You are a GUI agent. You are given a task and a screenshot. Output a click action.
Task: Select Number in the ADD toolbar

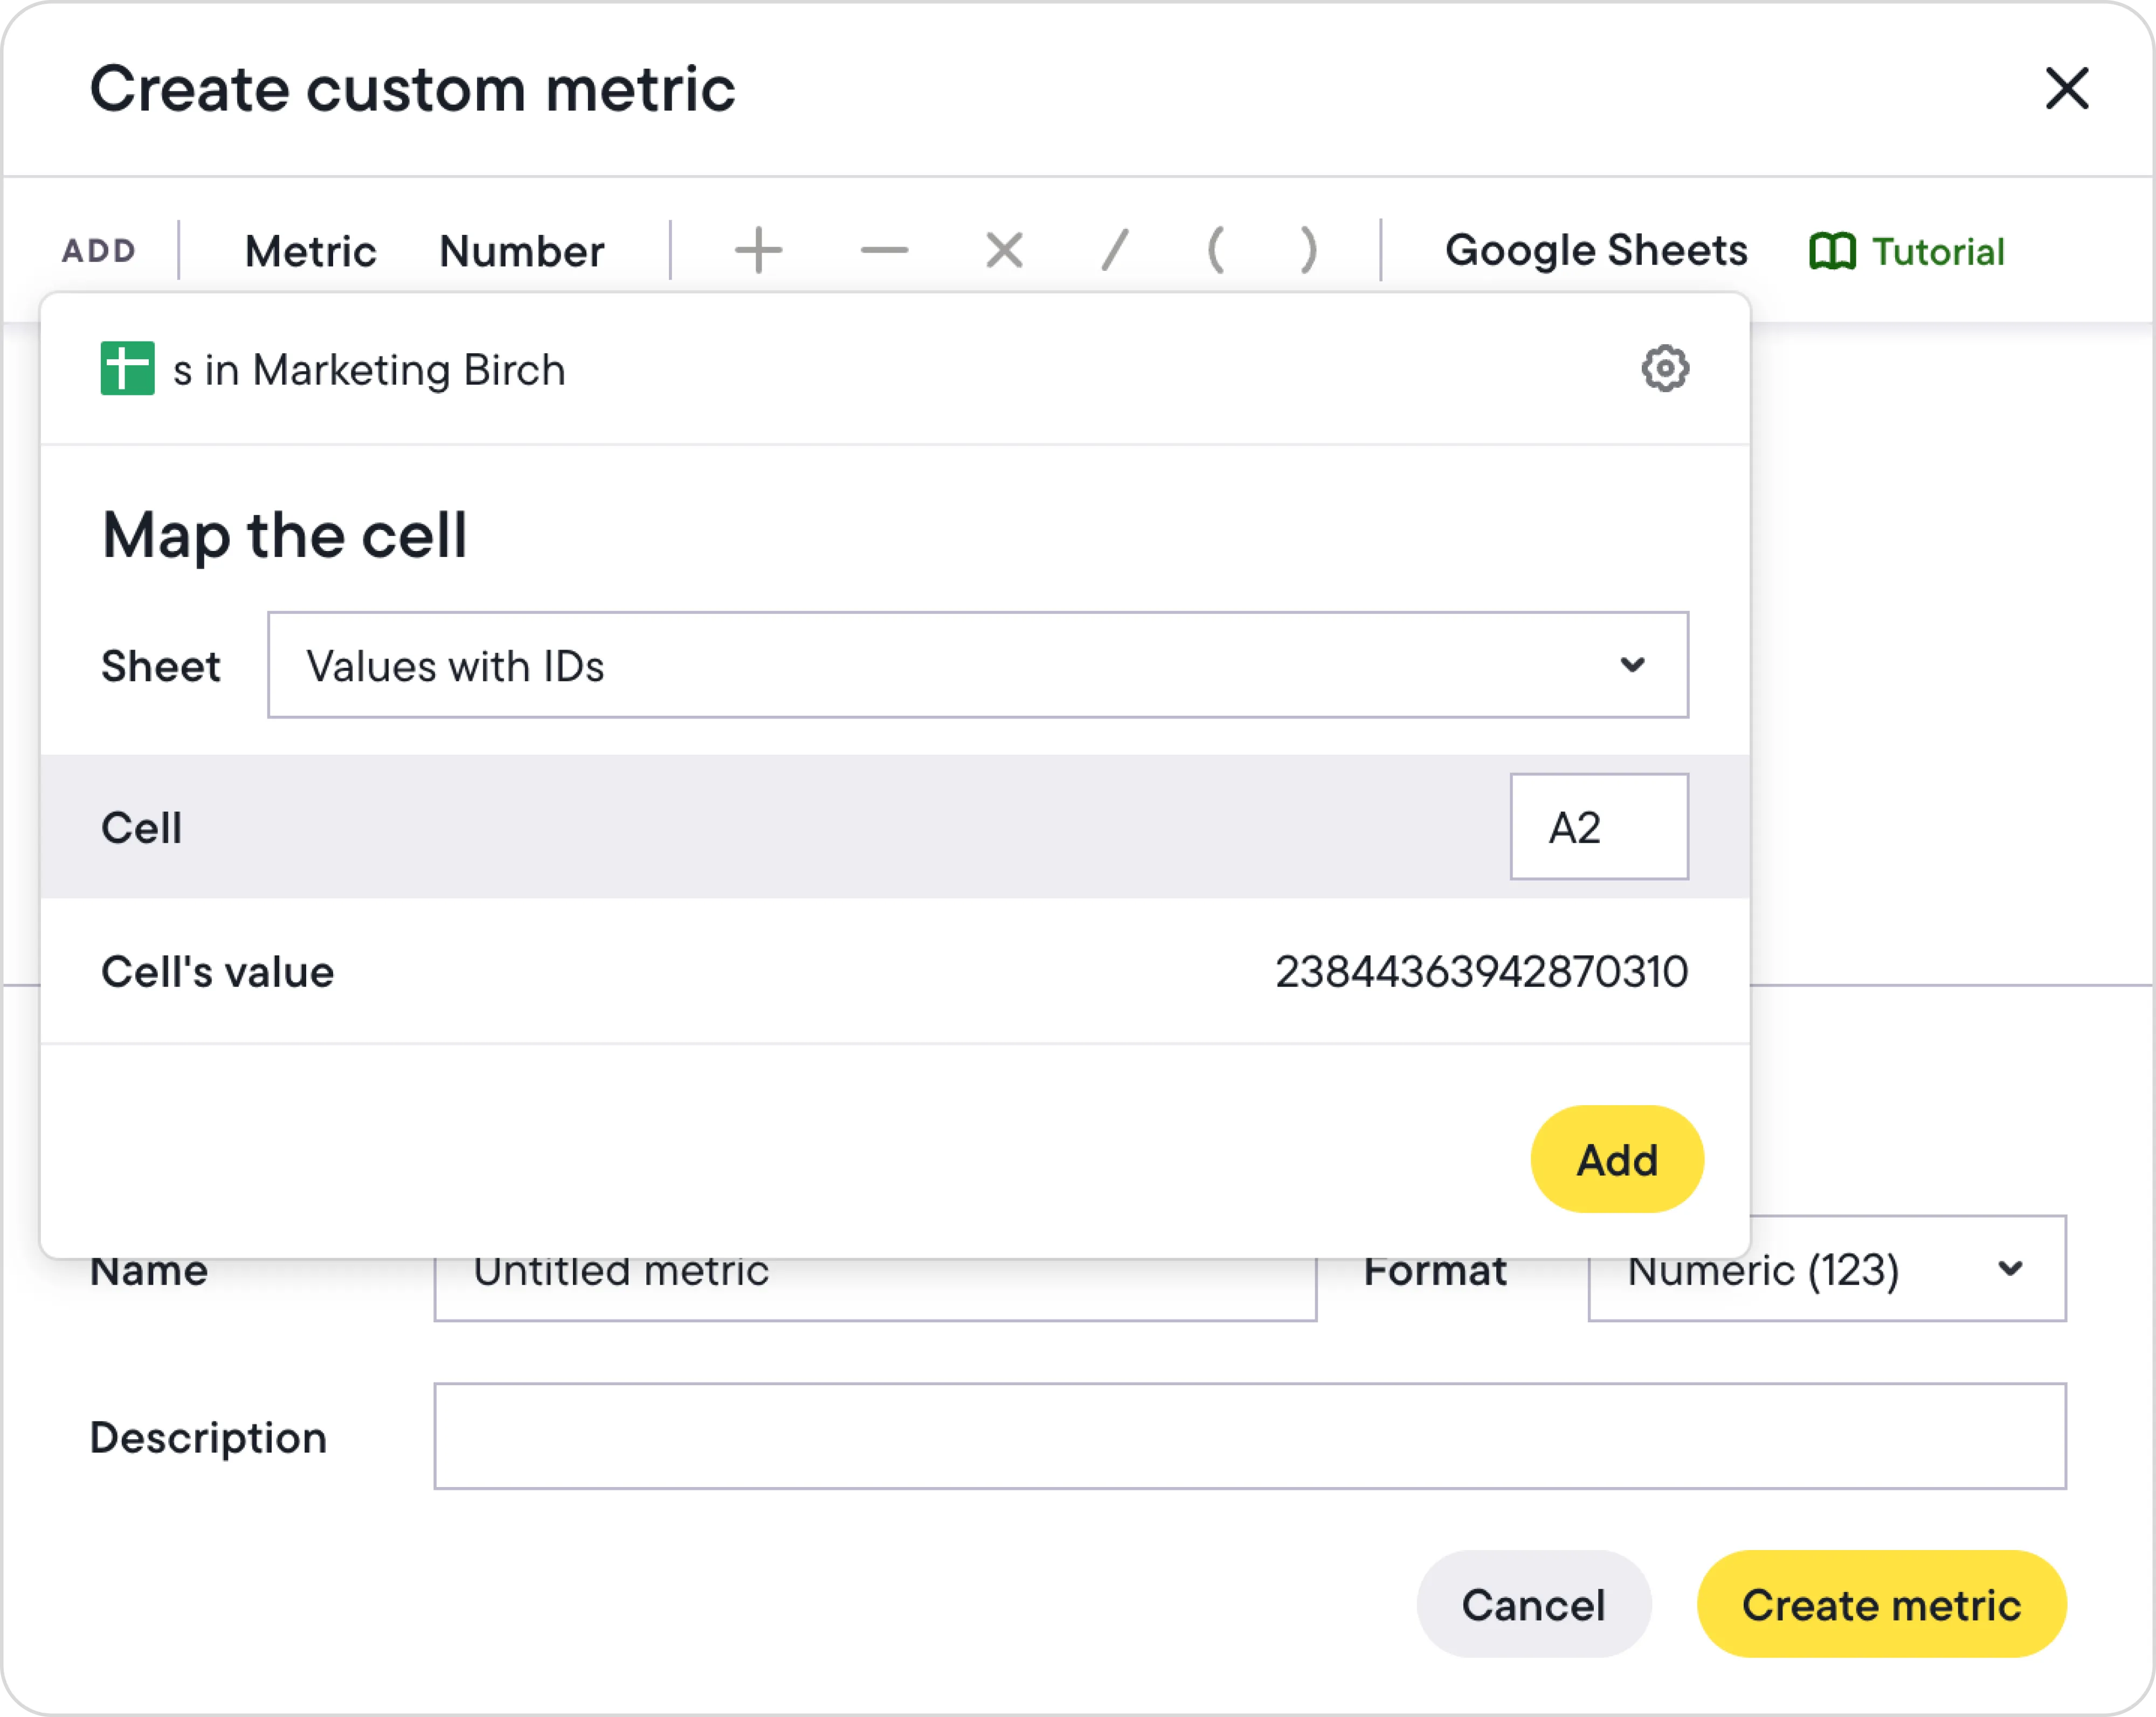pyautogui.click(x=521, y=251)
